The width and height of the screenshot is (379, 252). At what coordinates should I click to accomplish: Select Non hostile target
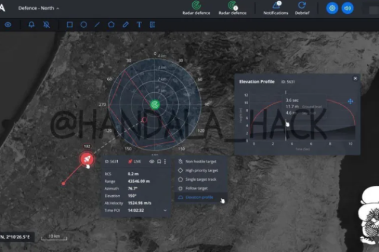pos(200,161)
